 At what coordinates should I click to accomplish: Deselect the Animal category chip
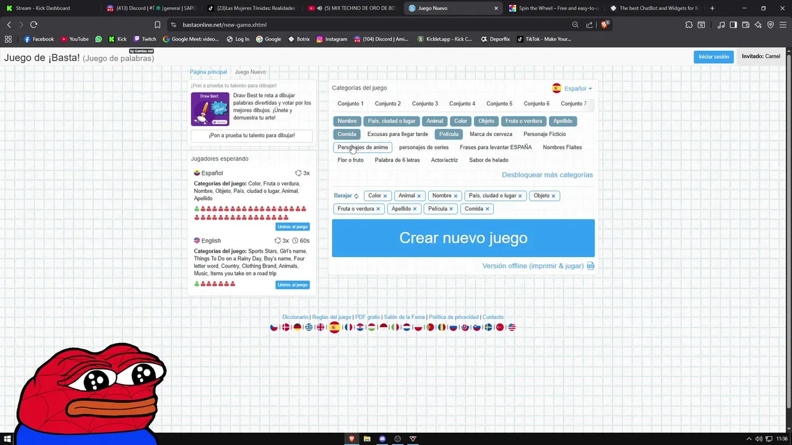tap(434, 121)
